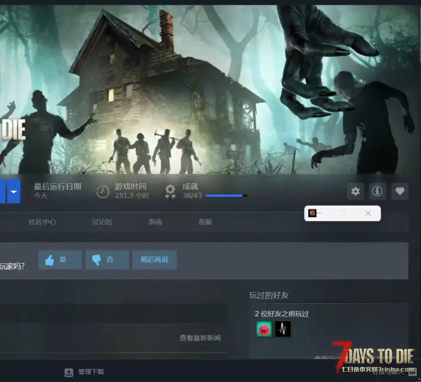Click the achievements badge icon
This screenshot has width=421, height=382.
pyautogui.click(x=171, y=191)
